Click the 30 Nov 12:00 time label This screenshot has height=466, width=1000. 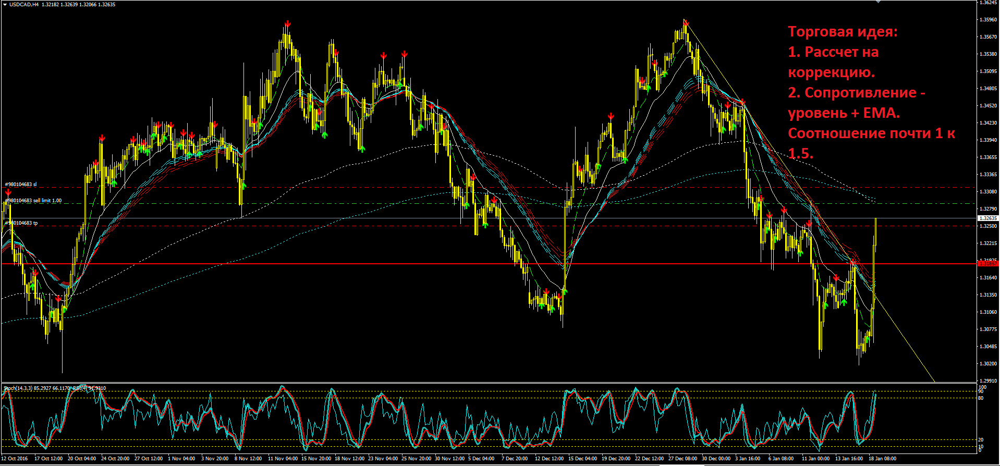(x=449, y=459)
